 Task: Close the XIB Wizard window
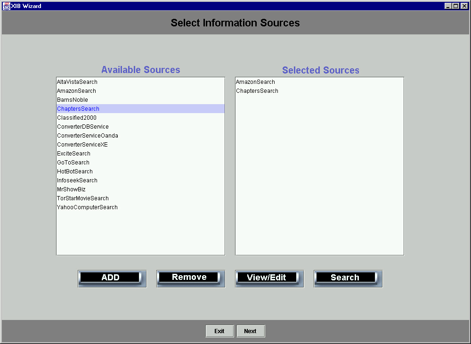coord(464,6)
